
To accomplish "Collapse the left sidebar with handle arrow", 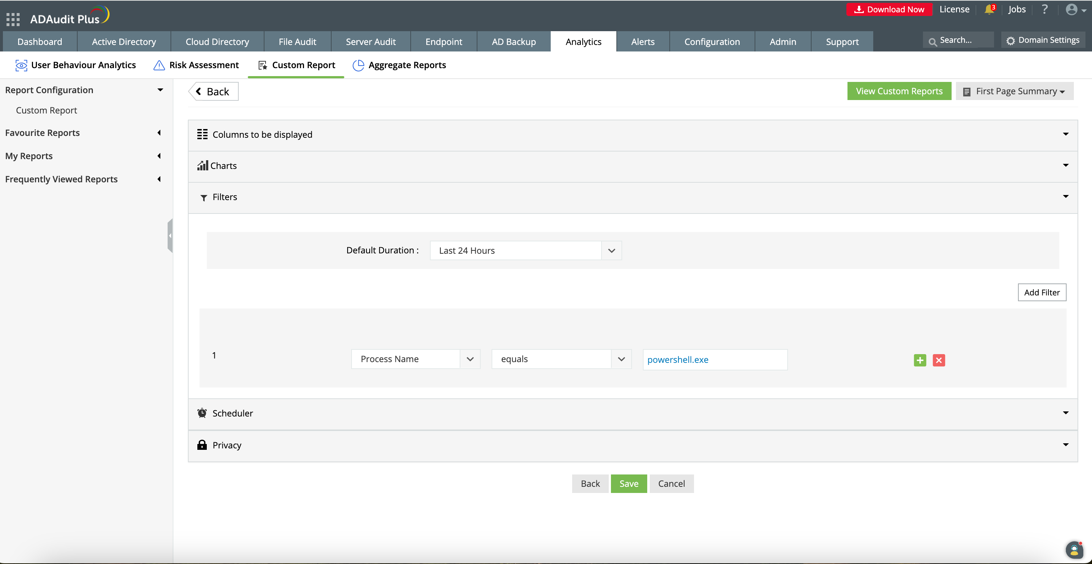I will pyautogui.click(x=170, y=236).
